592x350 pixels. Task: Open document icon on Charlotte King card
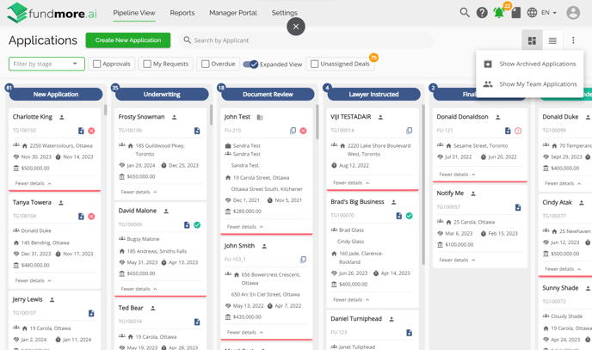pyautogui.click(x=81, y=131)
